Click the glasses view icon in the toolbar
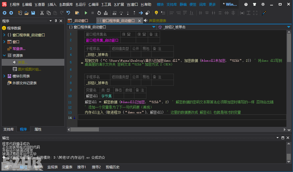Screen dimensions: 293x172 [114, 13]
